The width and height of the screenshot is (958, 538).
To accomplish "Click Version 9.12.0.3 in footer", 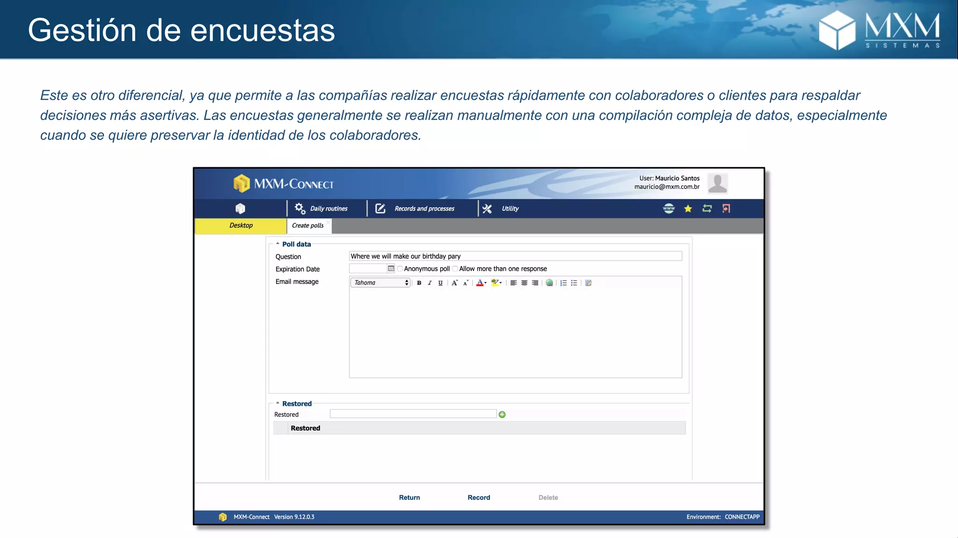I will 294,517.
